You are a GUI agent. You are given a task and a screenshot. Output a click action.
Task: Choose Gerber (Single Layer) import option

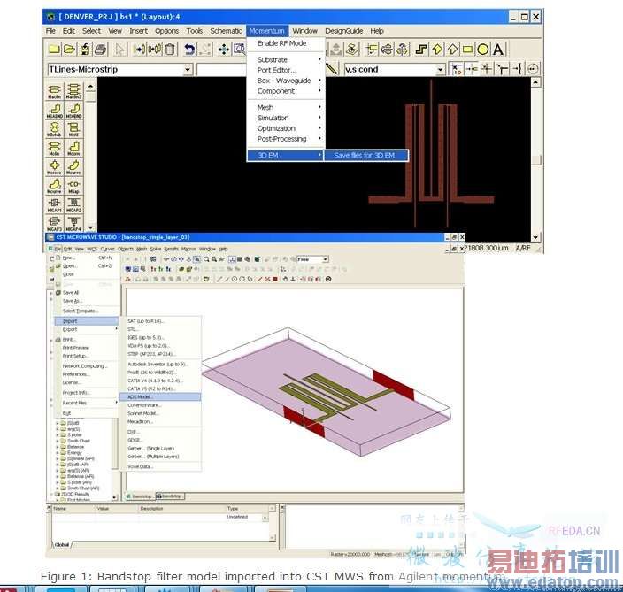(x=151, y=448)
